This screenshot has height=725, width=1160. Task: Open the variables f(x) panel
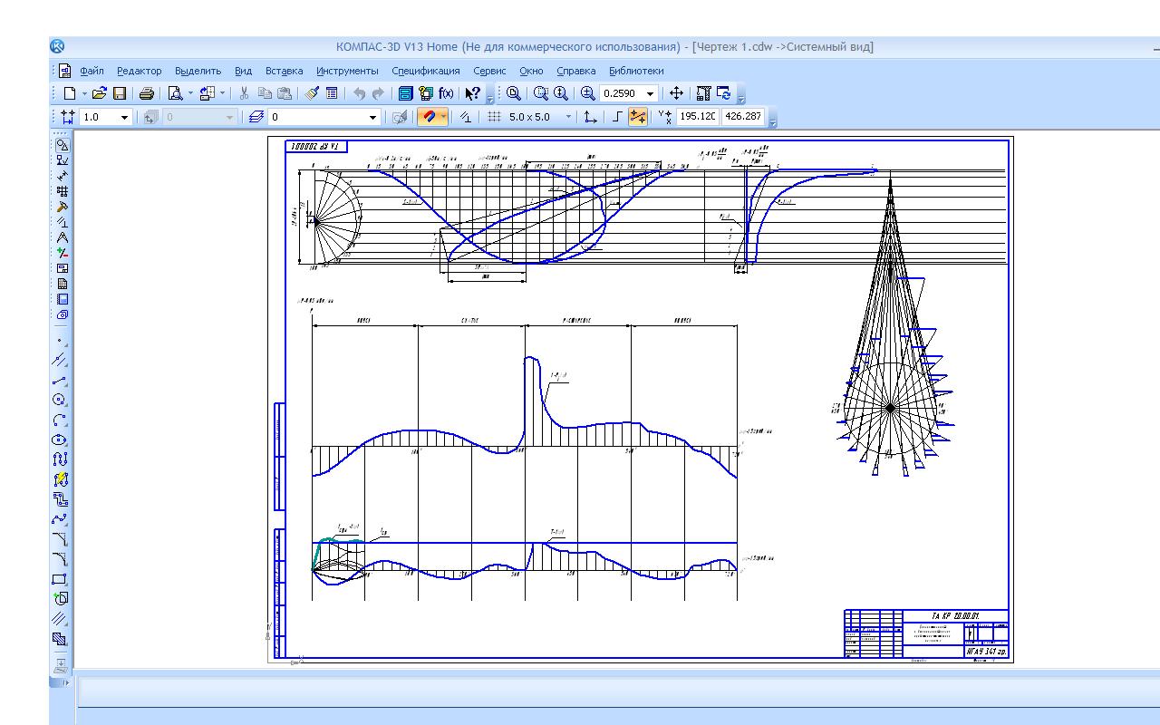pos(446,93)
